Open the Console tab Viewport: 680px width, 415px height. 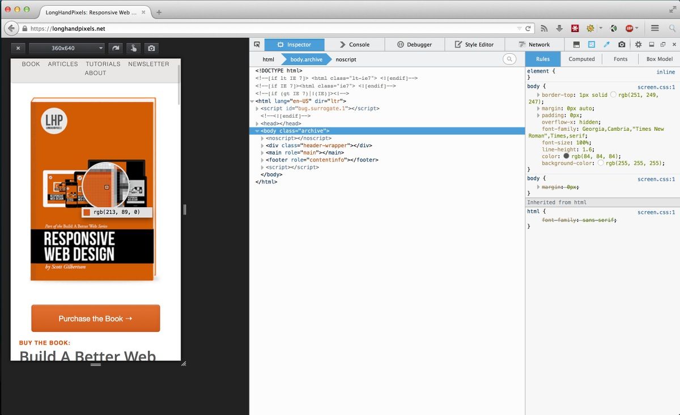(x=355, y=44)
